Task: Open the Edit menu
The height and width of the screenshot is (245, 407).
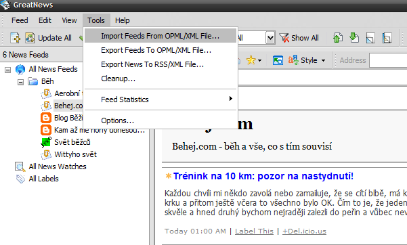Action: pos(45,20)
